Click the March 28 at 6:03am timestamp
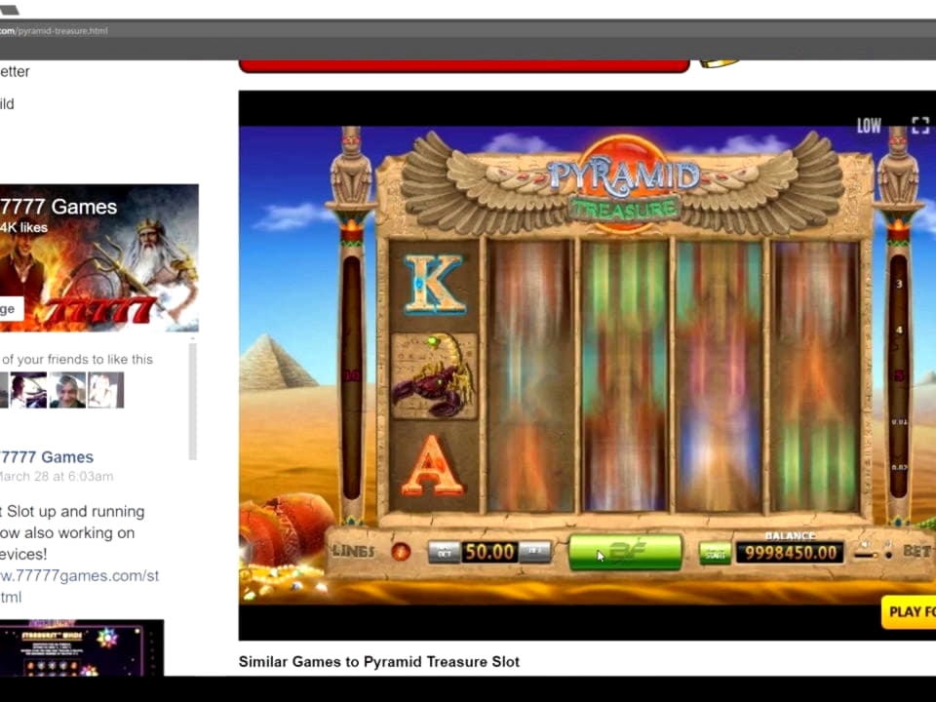 click(x=56, y=477)
